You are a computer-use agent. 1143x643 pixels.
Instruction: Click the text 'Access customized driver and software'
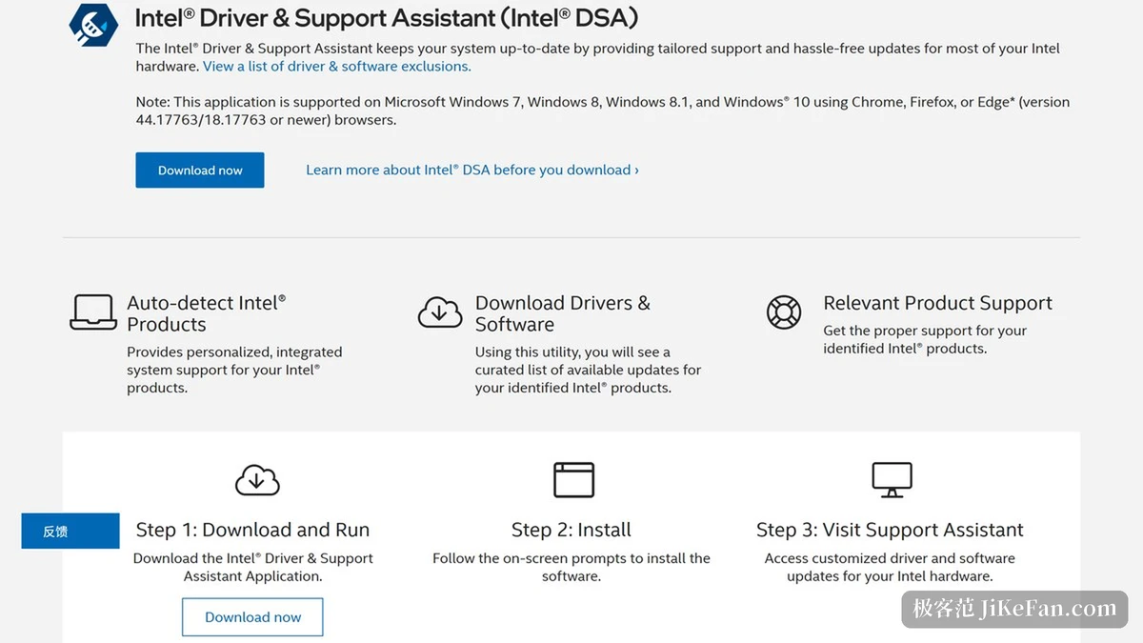890,558
